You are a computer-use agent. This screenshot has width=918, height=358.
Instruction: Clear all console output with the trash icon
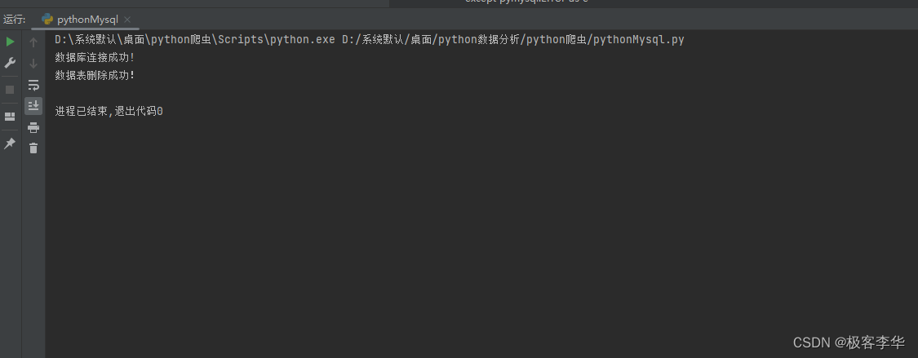tap(33, 148)
